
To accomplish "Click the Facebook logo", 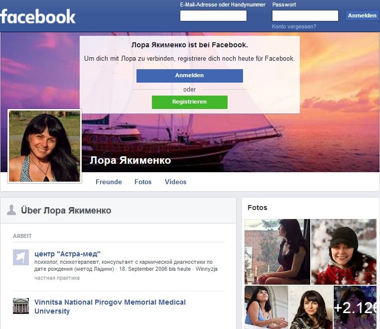I will click(38, 16).
